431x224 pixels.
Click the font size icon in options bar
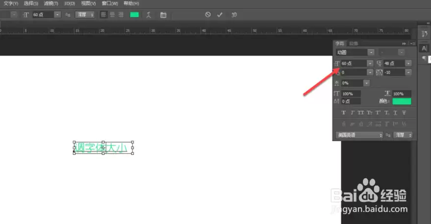[26, 15]
